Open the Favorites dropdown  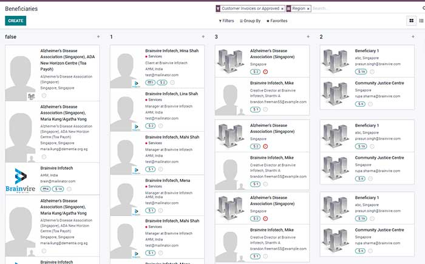click(277, 21)
